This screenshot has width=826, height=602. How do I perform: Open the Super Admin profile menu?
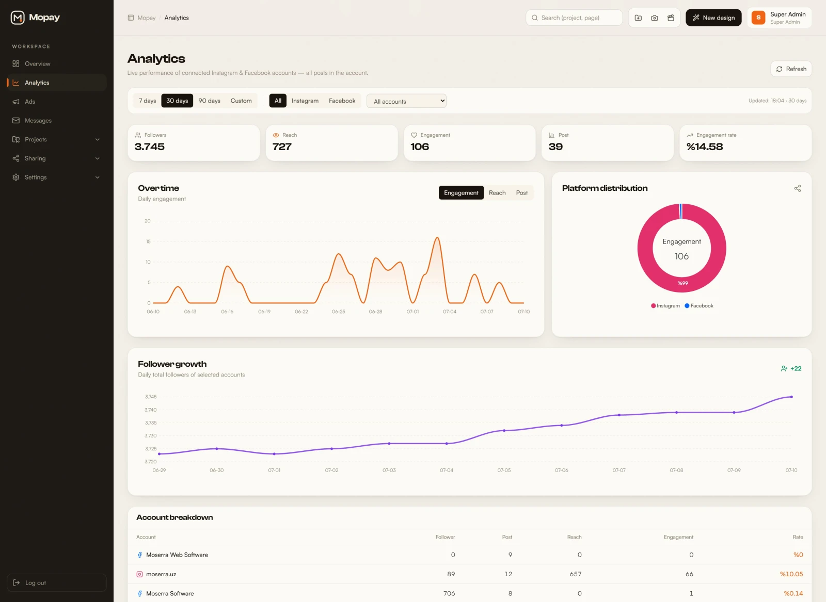pos(780,18)
